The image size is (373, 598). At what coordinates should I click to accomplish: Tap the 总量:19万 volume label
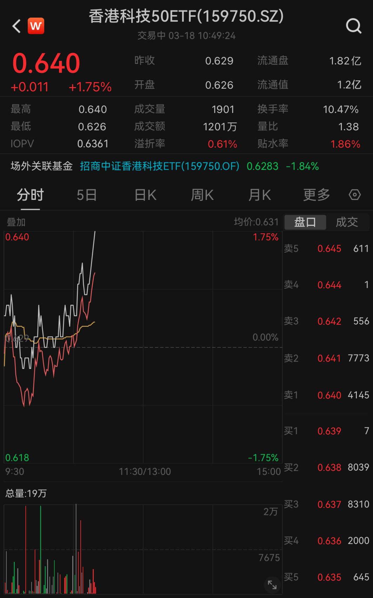click(26, 493)
